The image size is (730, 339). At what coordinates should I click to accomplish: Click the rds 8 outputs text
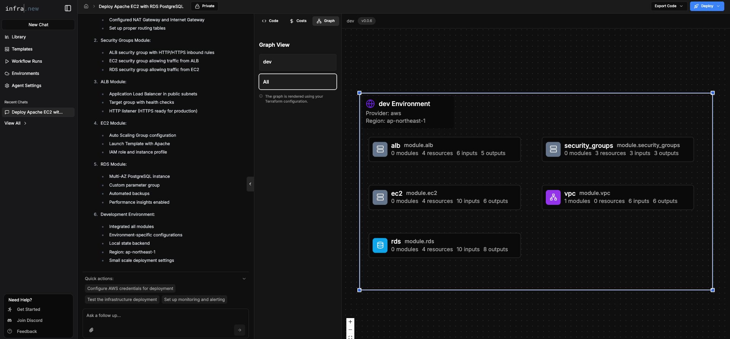pyautogui.click(x=495, y=249)
